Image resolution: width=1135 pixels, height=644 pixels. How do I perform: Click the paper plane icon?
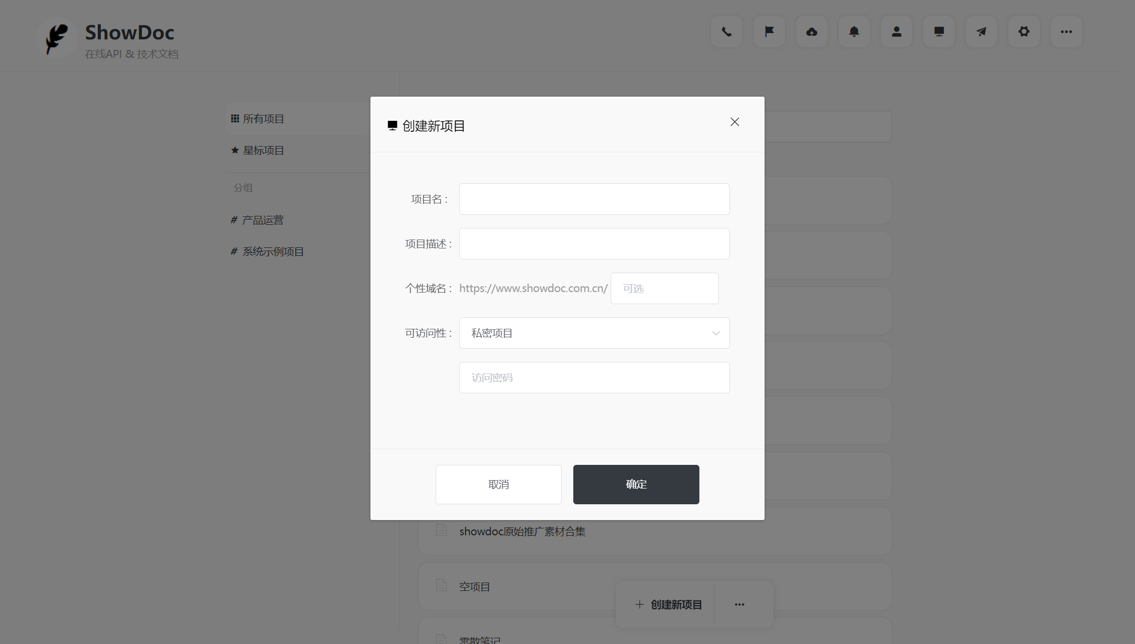coord(981,32)
